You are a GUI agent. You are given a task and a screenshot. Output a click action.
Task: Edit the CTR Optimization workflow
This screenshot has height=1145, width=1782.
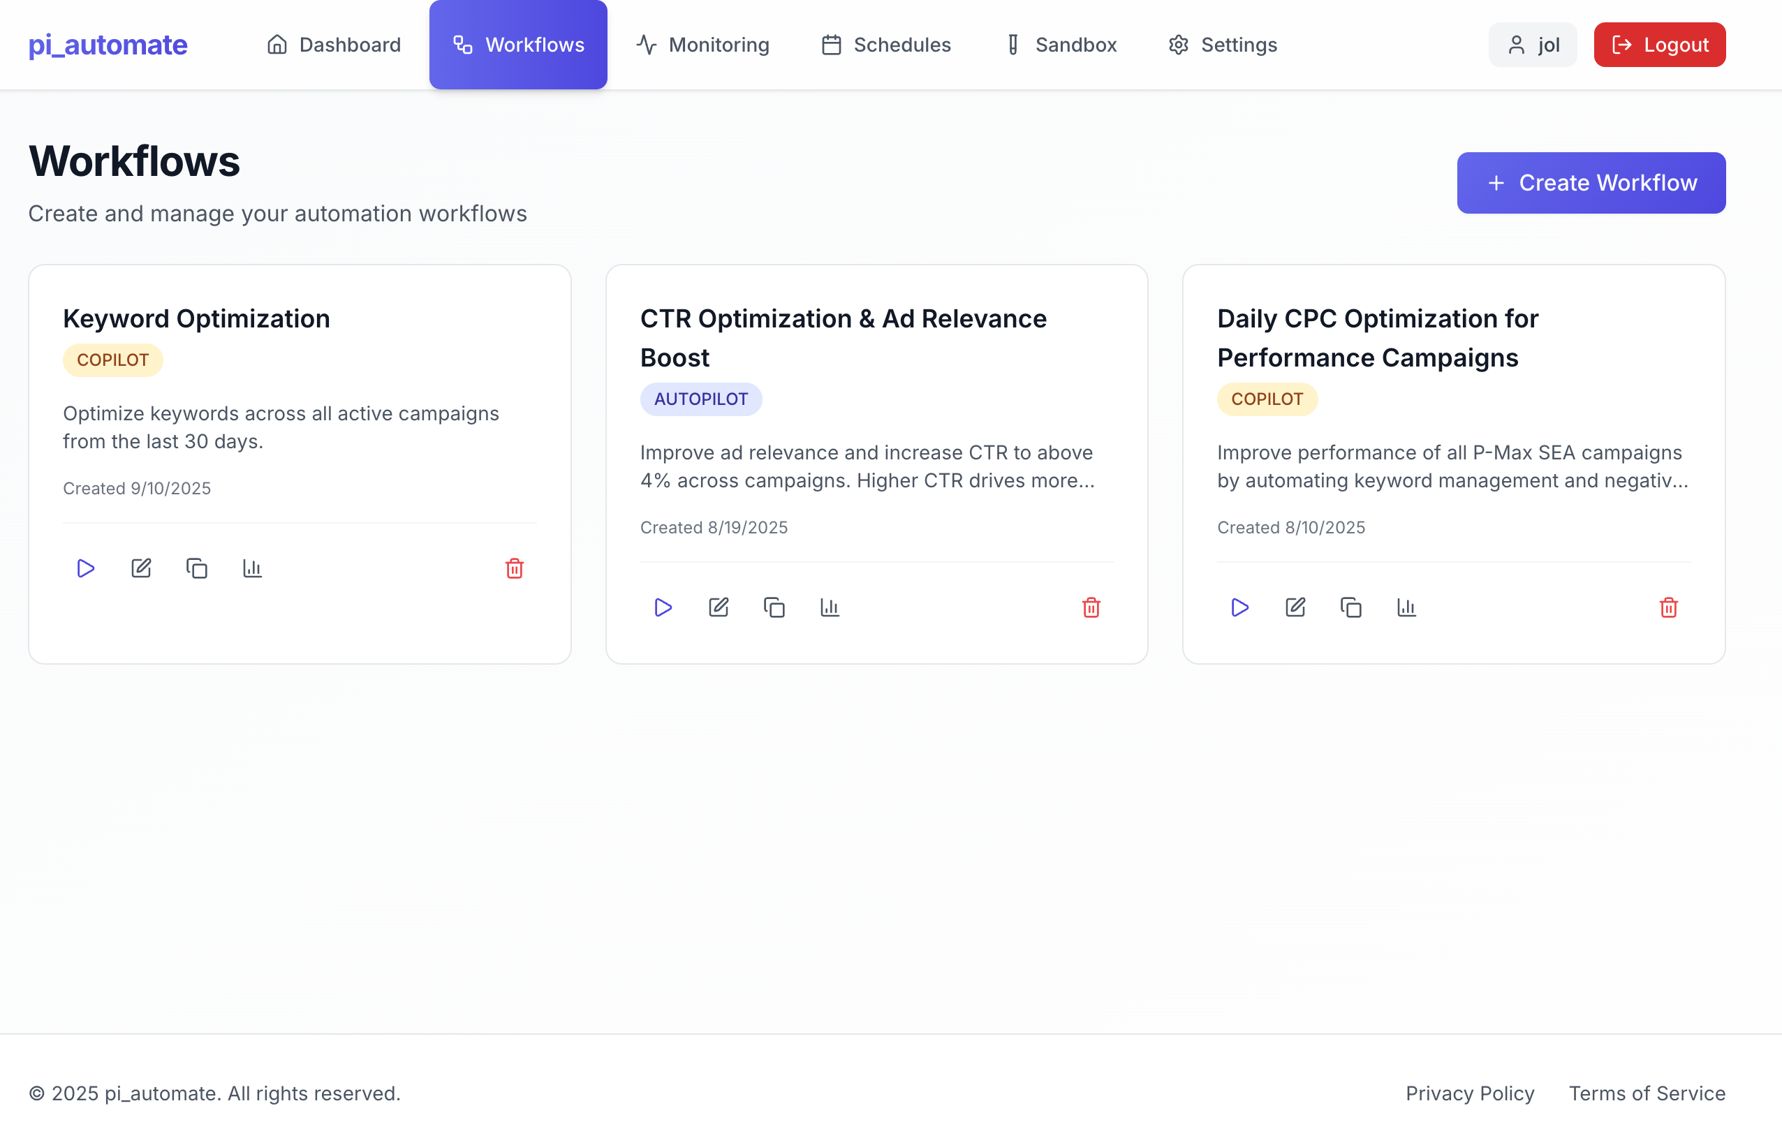718,607
